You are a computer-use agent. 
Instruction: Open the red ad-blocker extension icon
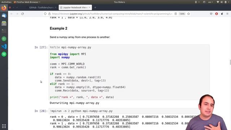click(x=217, y=14)
